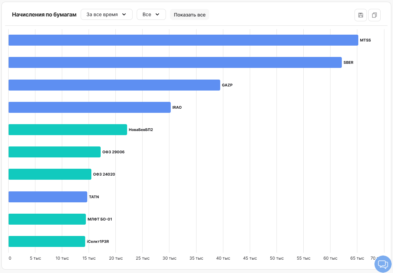Click the '10 тыс' axis label

coord(62,258)
